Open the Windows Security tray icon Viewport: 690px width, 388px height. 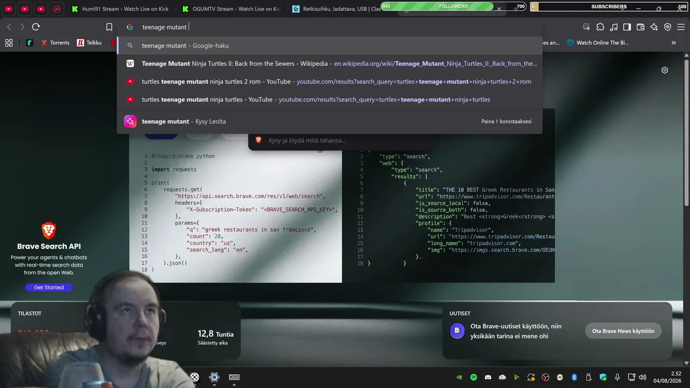pyautogui.click(x=603, y=377)
